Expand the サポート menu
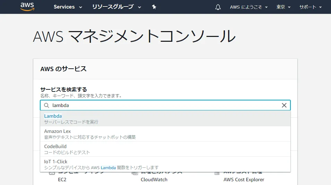331x185 pixels. click(310, 7)
